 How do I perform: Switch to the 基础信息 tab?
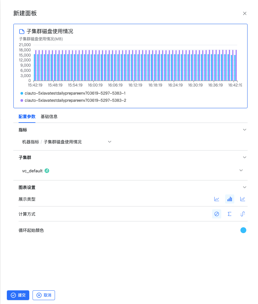tap(49, 116)
